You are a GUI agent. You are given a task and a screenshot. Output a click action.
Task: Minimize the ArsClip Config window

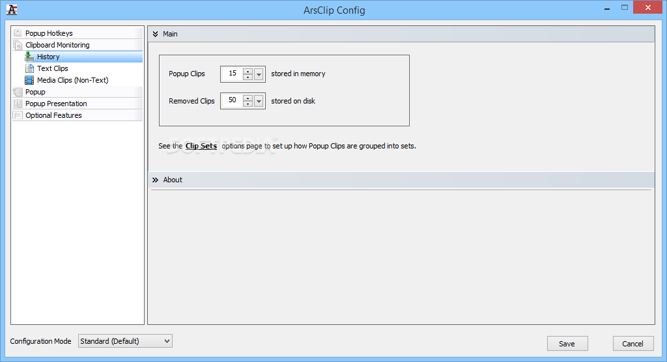[x=607, y=8]
